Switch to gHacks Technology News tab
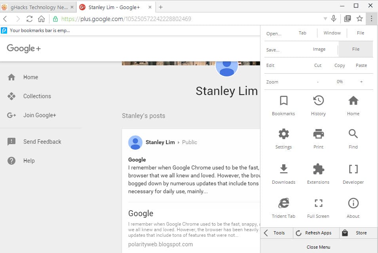This screenshot has height=253, width=378. coord(38,7)
